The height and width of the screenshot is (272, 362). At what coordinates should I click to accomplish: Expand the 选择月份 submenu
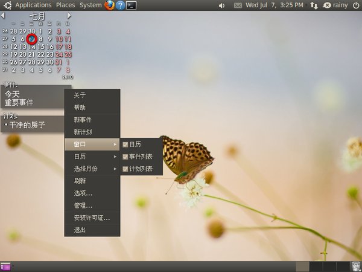pos(92,169)
